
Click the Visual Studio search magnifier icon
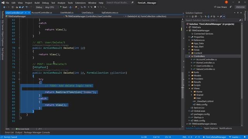[133, 3]
